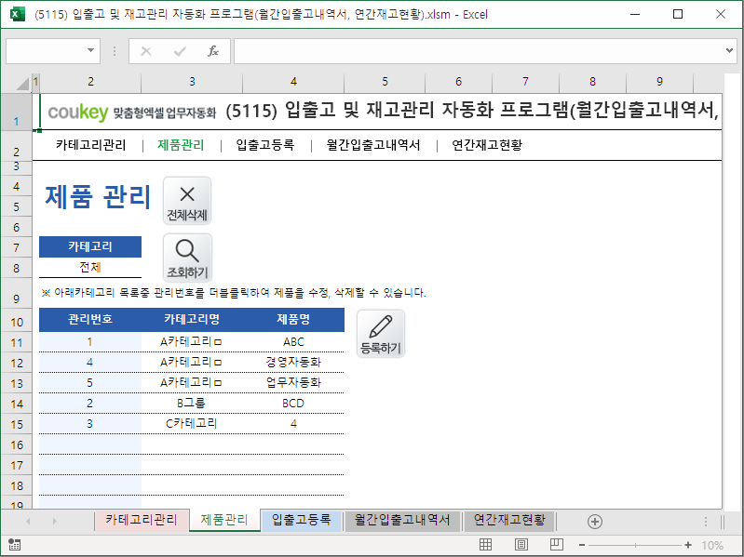Open the 입출고등록 sheet tab
This screenshot has height=557, width=744.
coord(301,520)
